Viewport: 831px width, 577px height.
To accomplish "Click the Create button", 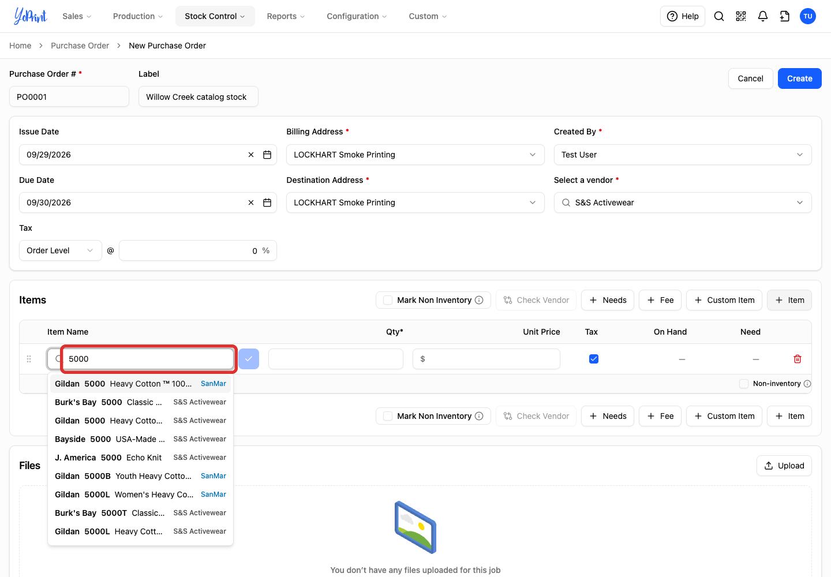I will tap(800, 78).
